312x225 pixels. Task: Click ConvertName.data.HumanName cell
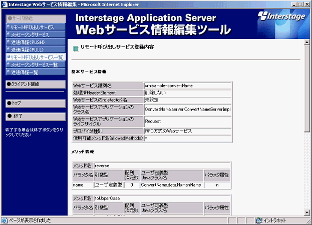tap(172, 185)
